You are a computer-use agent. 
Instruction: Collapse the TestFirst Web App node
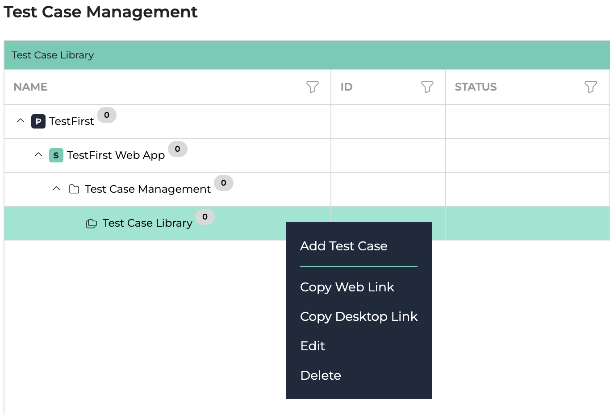tap(38, 154)
